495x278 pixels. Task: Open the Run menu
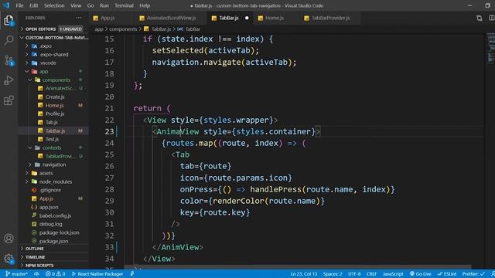[104, 5]
